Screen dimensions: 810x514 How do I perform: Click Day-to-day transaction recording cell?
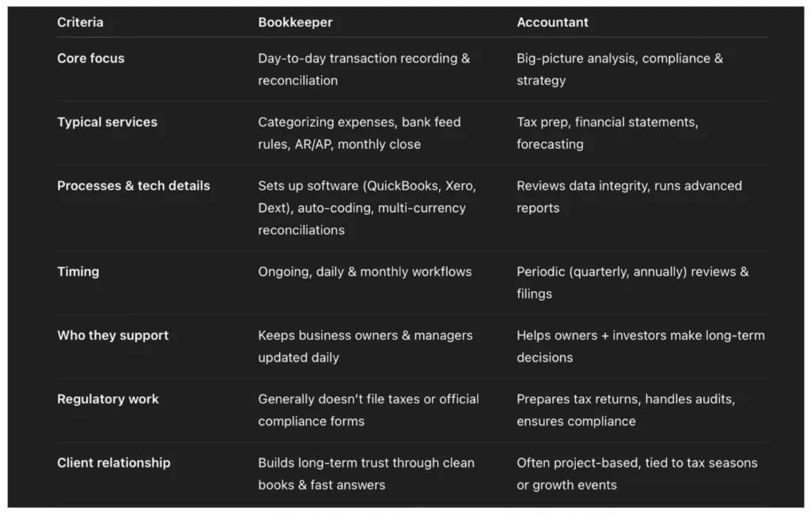(x=364, y=70)
